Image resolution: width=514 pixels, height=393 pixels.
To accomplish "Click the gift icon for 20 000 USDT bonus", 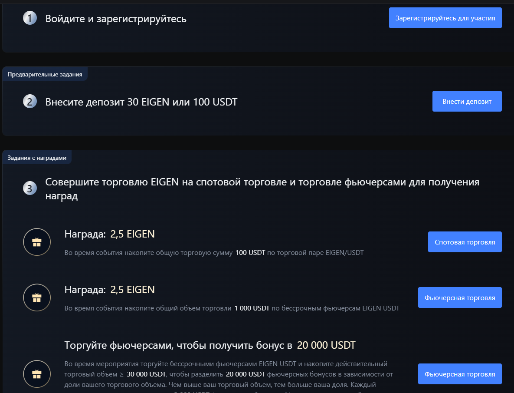I will coord(37,374).
